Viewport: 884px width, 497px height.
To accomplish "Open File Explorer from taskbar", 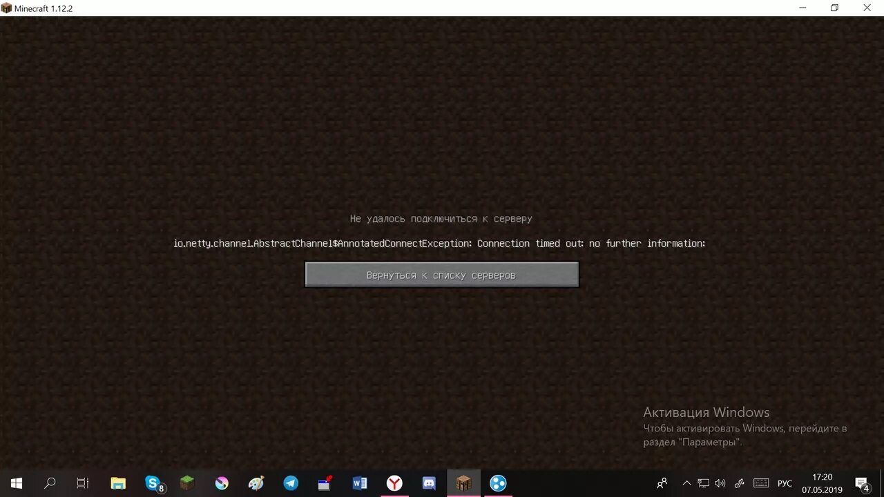I will [118, 483].
